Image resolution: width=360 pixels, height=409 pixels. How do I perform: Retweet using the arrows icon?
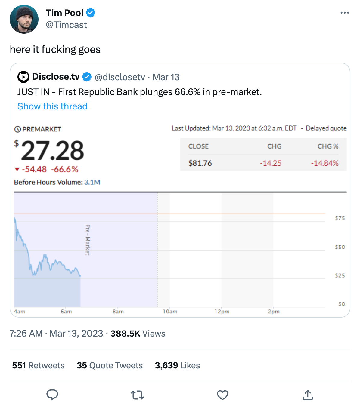point(138,395)
